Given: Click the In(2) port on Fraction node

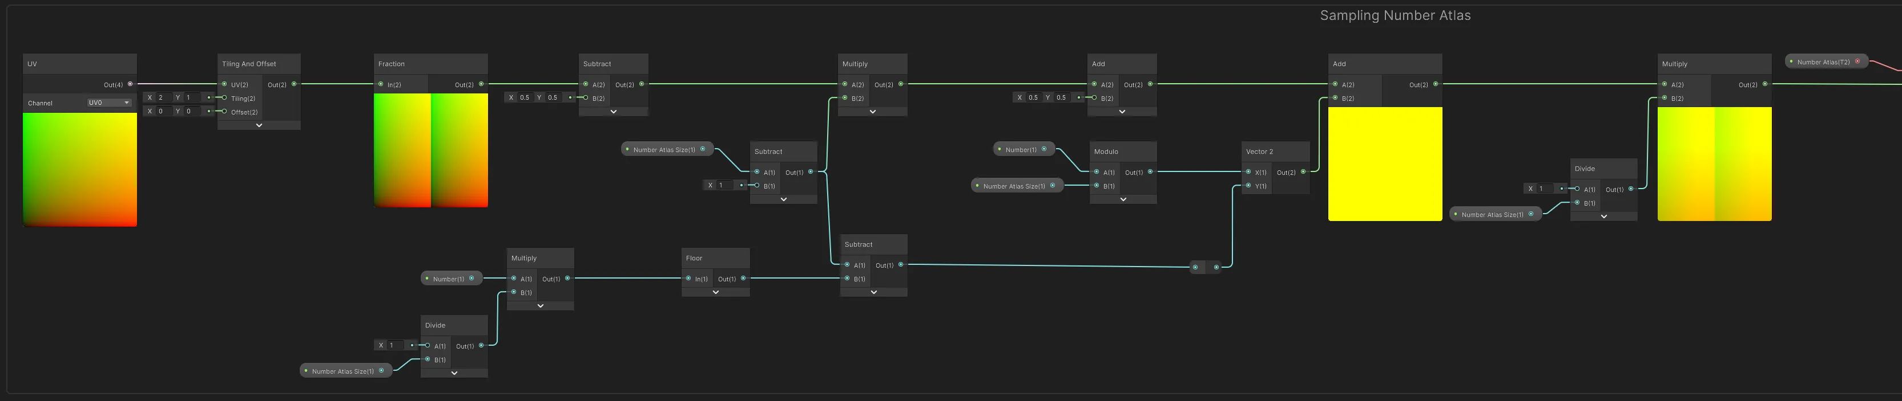Looking at the screenshot, I should point(381,84).
